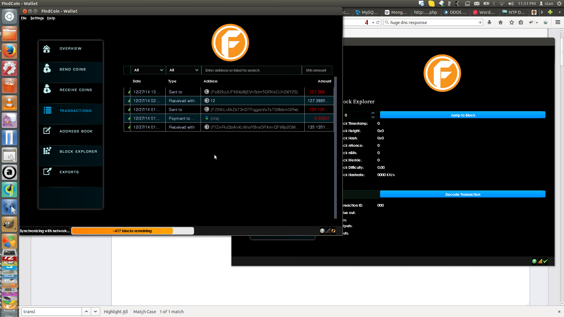Click the Jump to Block button
The image size is (564, 317).
463,115
